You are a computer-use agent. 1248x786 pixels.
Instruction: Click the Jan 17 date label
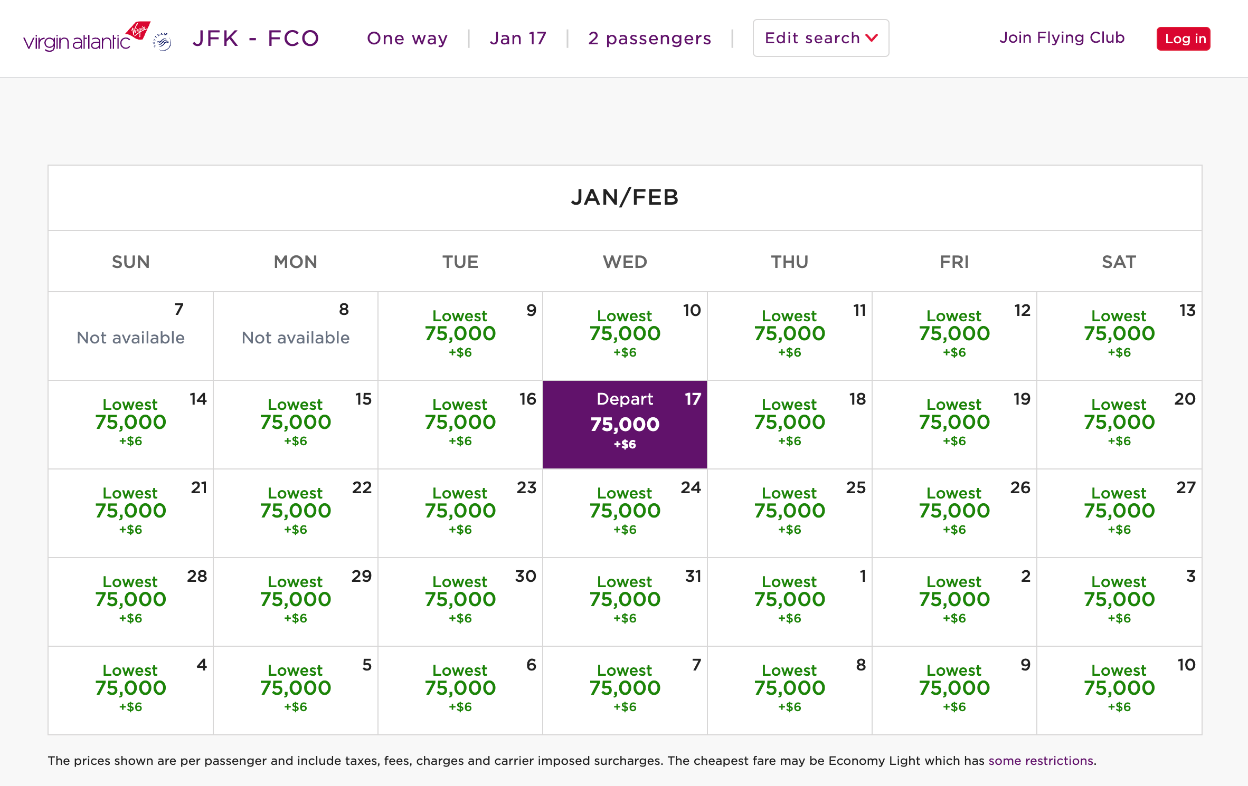click(x=518, y=38)
